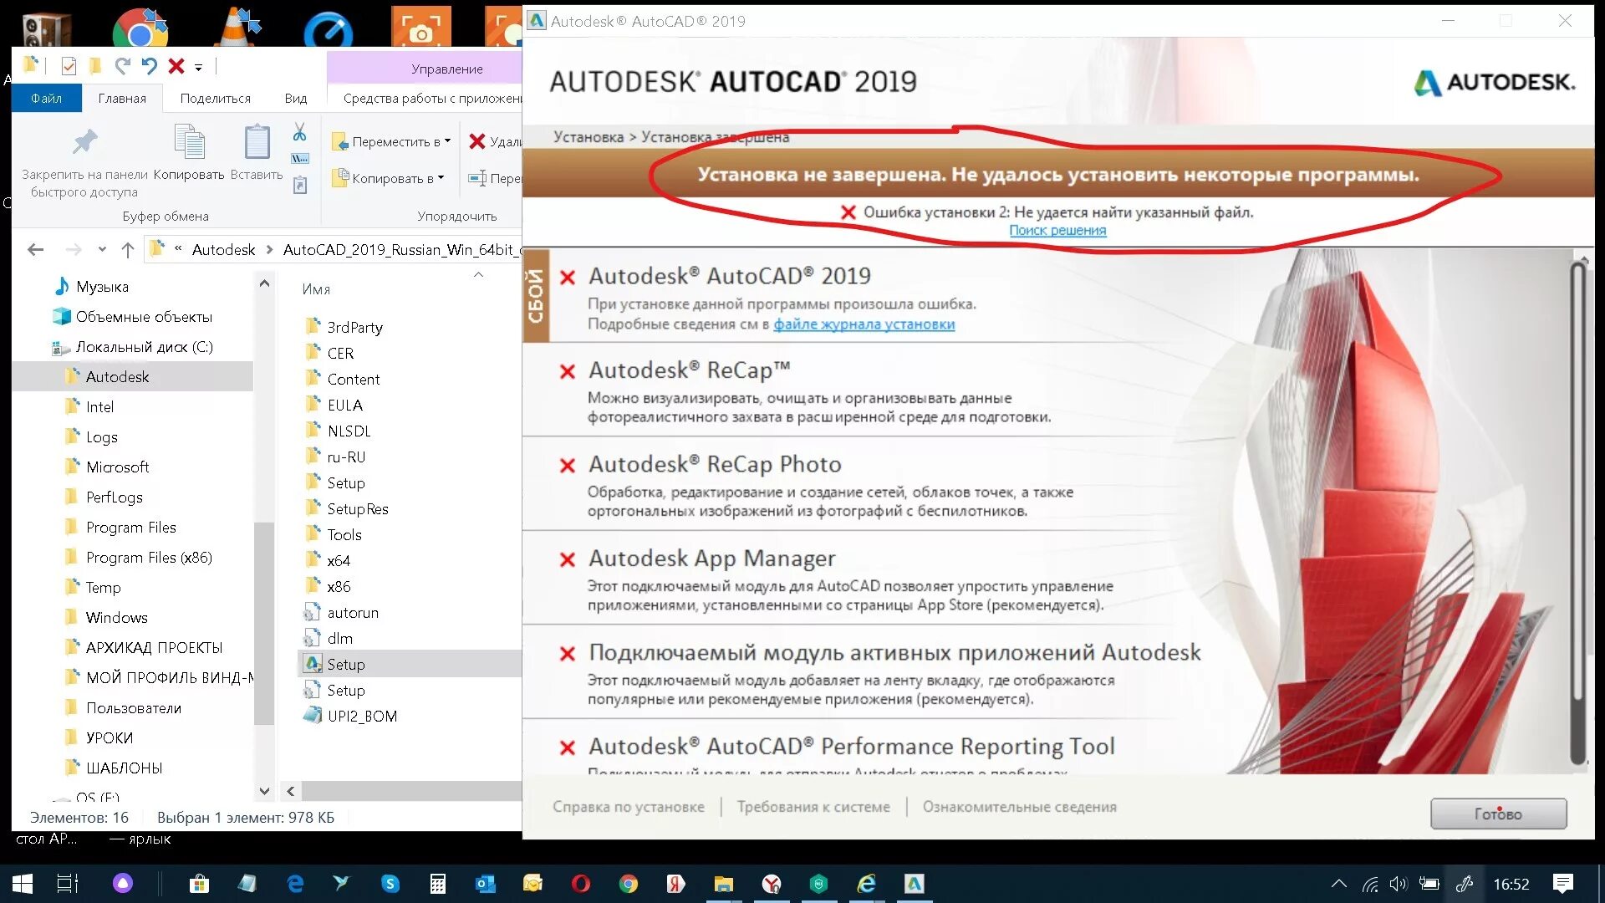Switch to AutoCAD installer taskbar icon
The image size is (1605, 903).
pos(915,884)
